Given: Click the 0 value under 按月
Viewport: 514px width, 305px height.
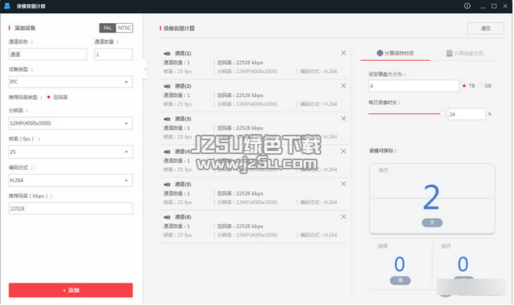Looking at the screenshot, I should pyautogui.click(x=463, y=264).
